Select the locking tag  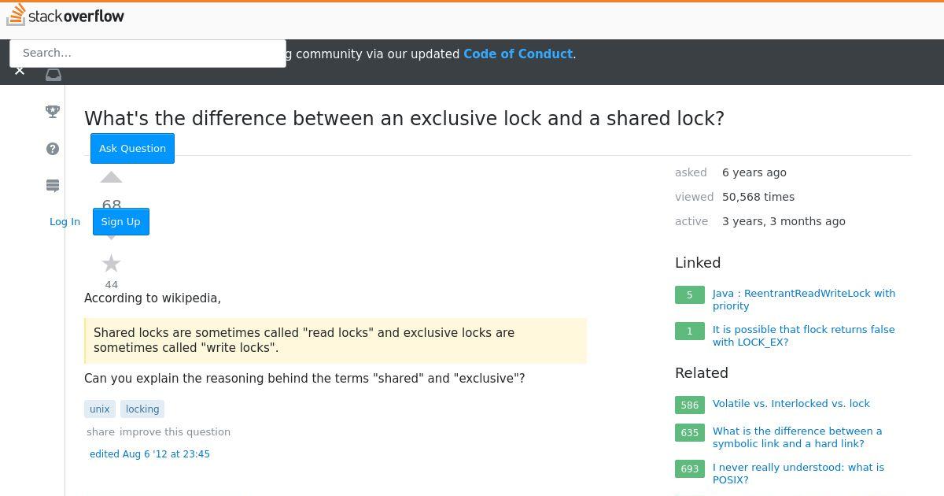(142, 409)
